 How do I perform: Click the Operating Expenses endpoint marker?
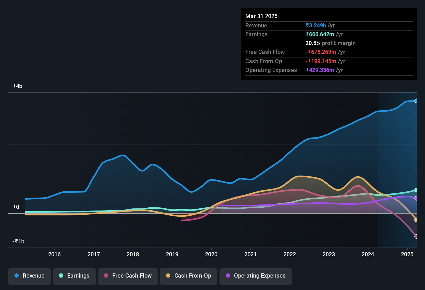pyautogui.click(x=416, y=198)
